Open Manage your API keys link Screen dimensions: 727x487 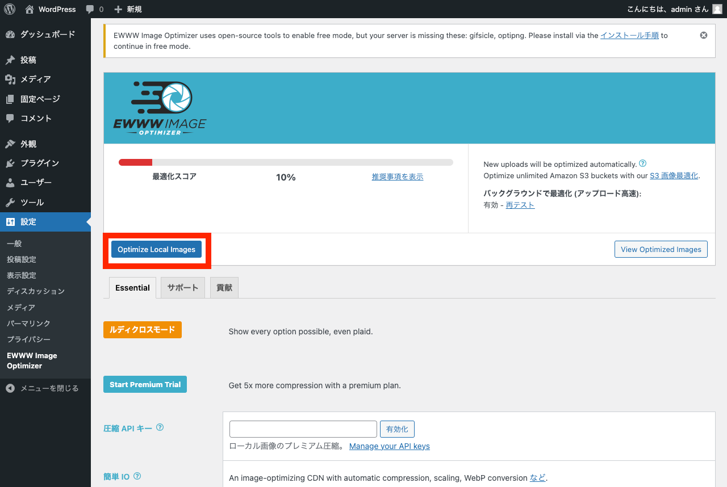pos(390,446)
